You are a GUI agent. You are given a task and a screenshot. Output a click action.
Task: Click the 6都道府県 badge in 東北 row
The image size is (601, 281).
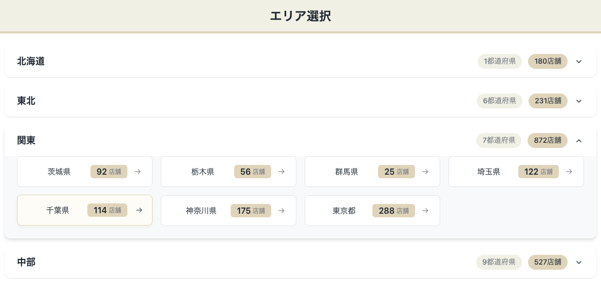499,101
